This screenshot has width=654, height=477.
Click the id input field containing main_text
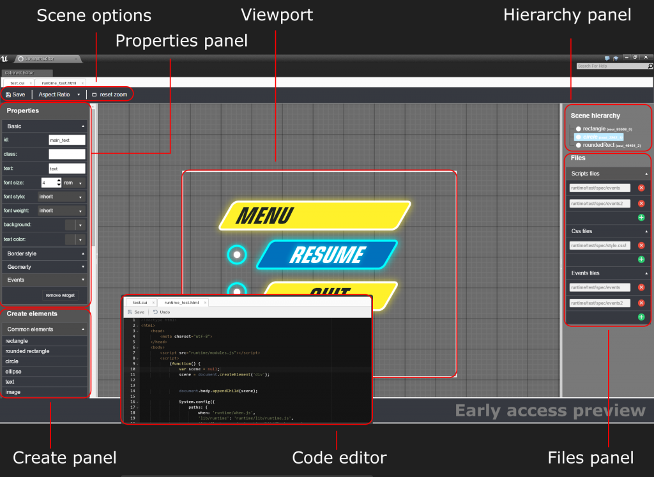(x=66, y=139)
